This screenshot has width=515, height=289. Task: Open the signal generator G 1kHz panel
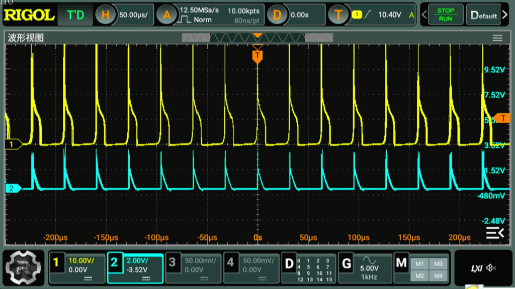pos(346,262)
